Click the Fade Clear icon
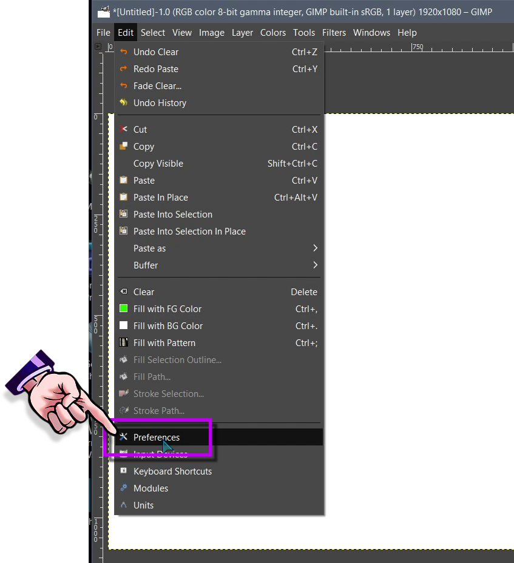Image resolution: width=514 pixels, height=563 pixels. (123, 85)
